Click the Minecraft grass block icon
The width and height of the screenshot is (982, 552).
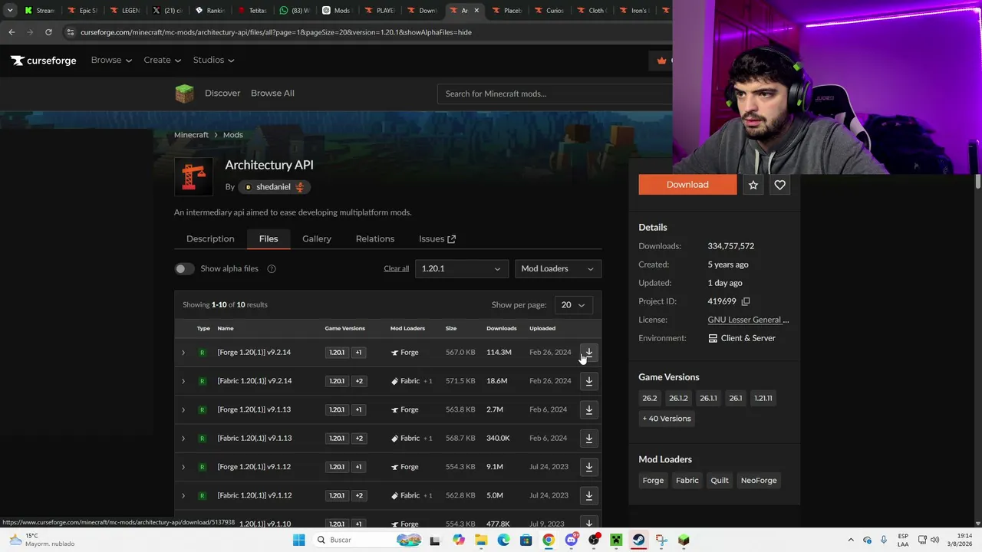click(x=184, y=94)
